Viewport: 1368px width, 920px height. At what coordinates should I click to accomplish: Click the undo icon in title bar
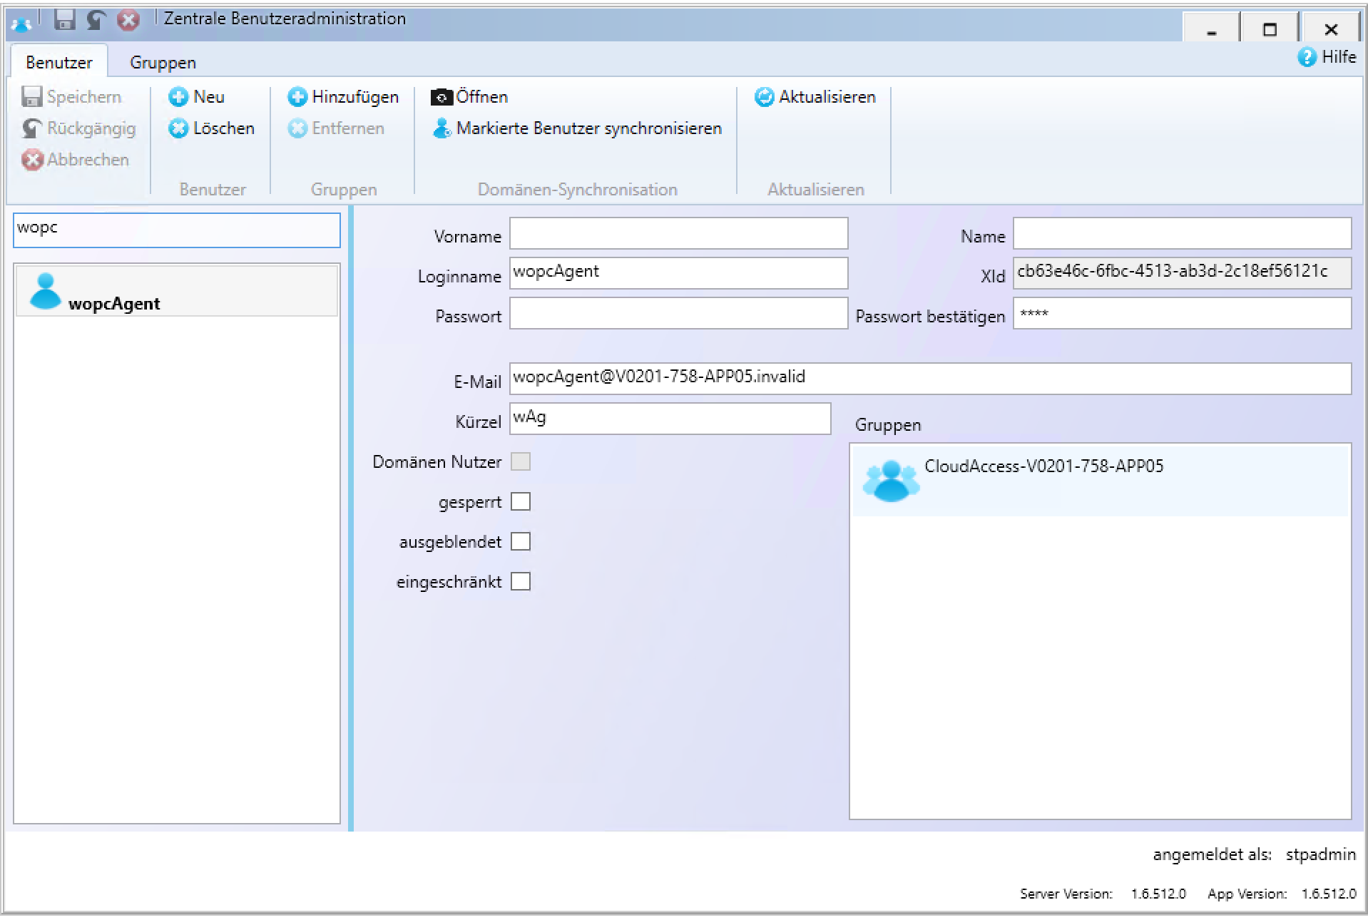point(96,20)
